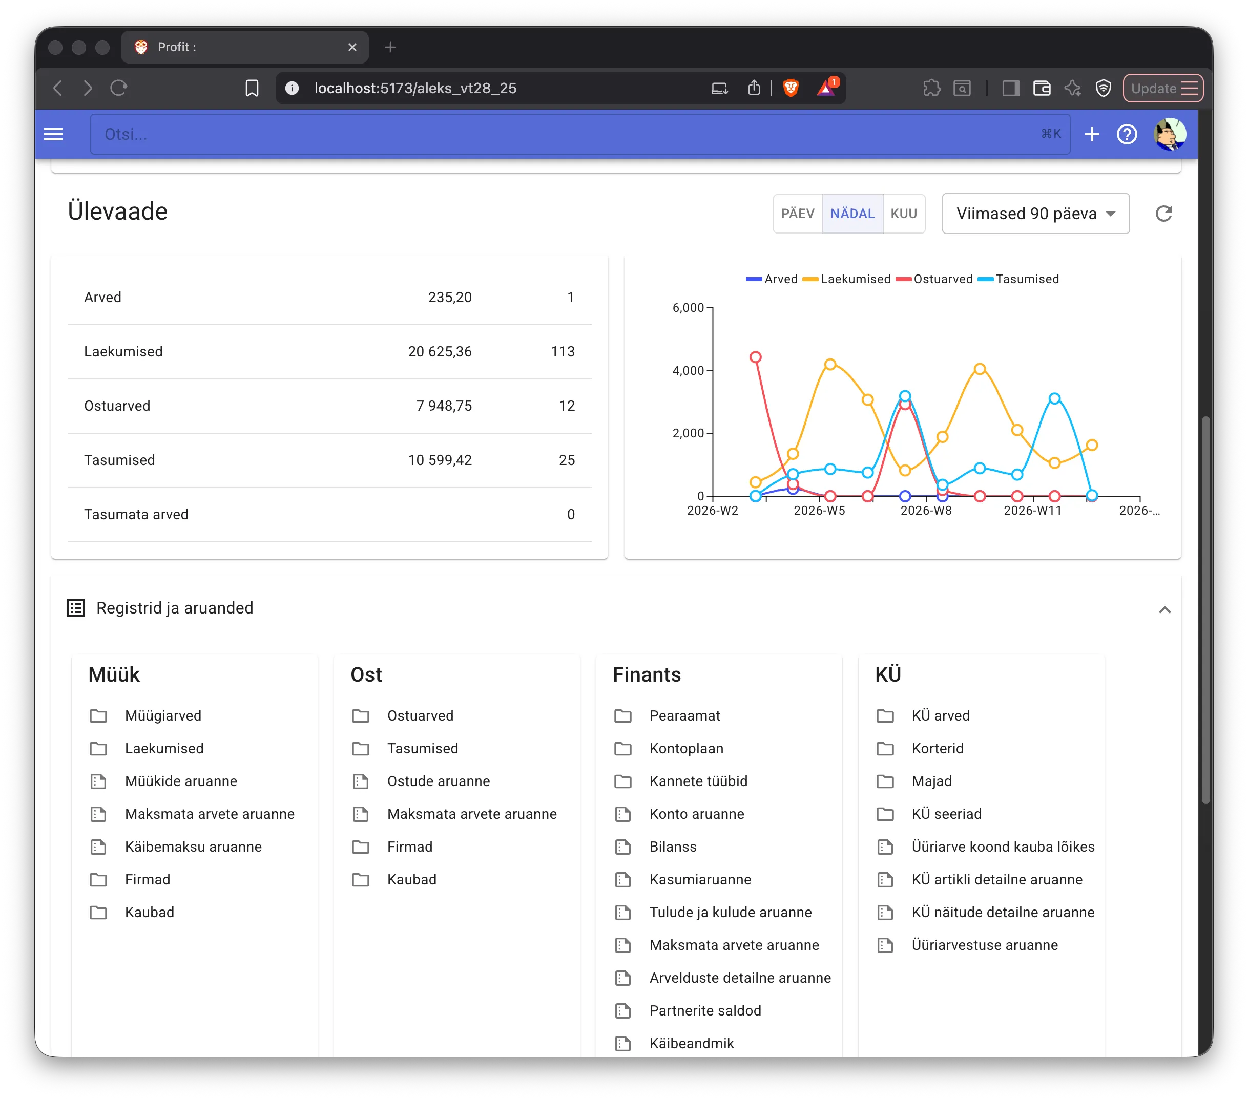Click the Registrid ja aruanded list icon
The width and height of the screenshot is (1248, 1100).
coord(76,608)
